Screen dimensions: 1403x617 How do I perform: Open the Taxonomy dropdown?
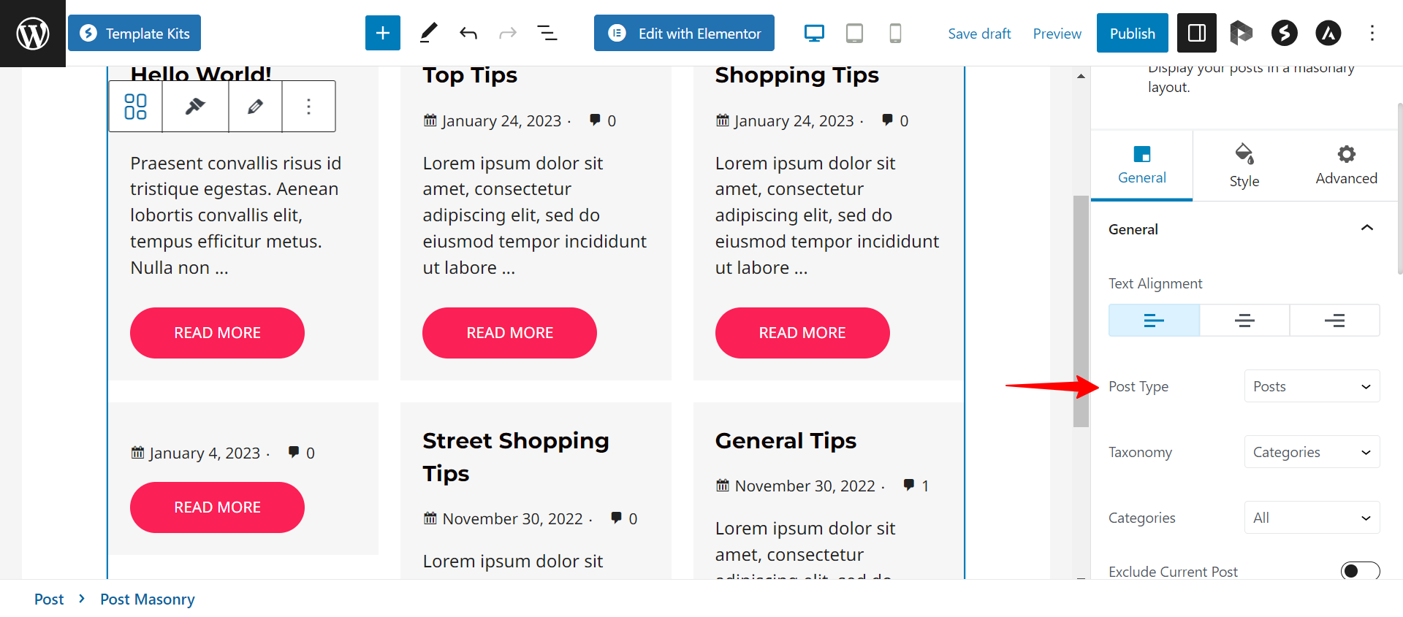pos(1312,452)
